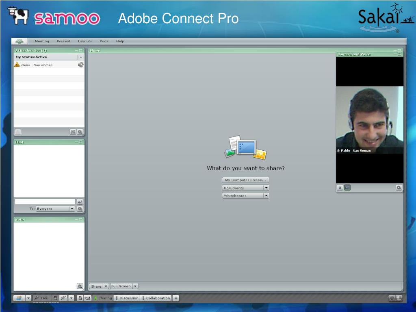The image size is (416, 312).
Task: Minimize the Attendee List pod
Action: [76, 50]
